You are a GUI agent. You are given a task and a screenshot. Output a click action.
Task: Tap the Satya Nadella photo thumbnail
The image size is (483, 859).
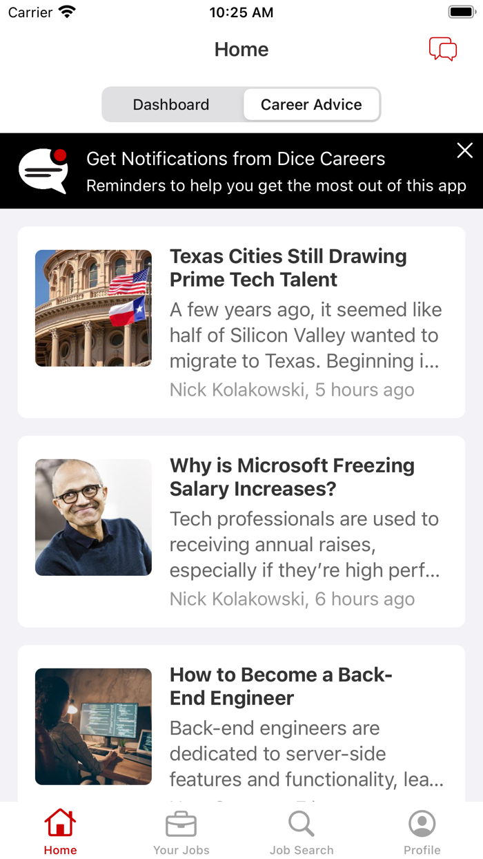(93, 517)
